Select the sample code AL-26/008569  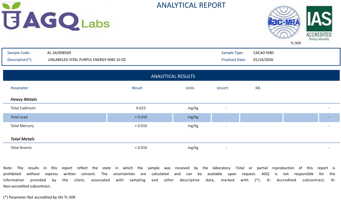[x=59, y=53]
